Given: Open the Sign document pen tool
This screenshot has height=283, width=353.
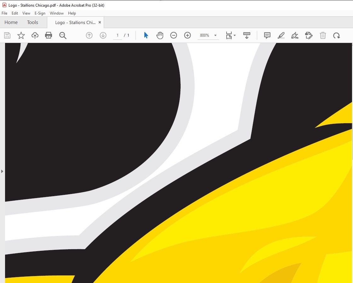Looking at the screenshot, I should pyautogui.click(x=295, y=35).
